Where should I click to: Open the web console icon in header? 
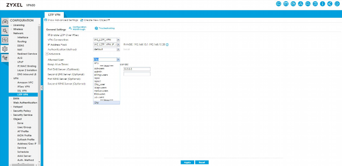(279, 4)
